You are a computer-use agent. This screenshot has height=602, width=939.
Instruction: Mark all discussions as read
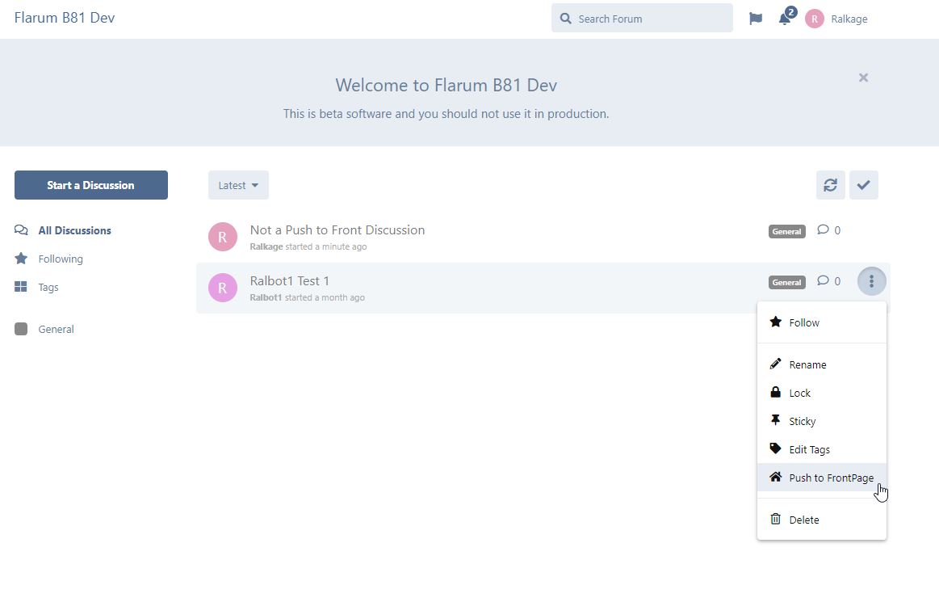click(863, 185)
